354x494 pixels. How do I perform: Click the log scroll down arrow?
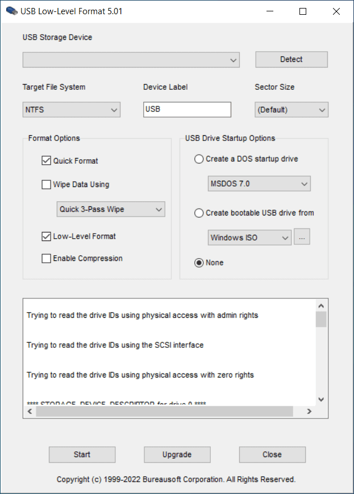pos(321,400)
